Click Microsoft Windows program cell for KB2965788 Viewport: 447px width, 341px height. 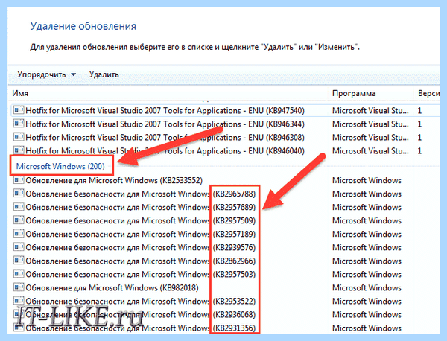[x=367, y=194]
